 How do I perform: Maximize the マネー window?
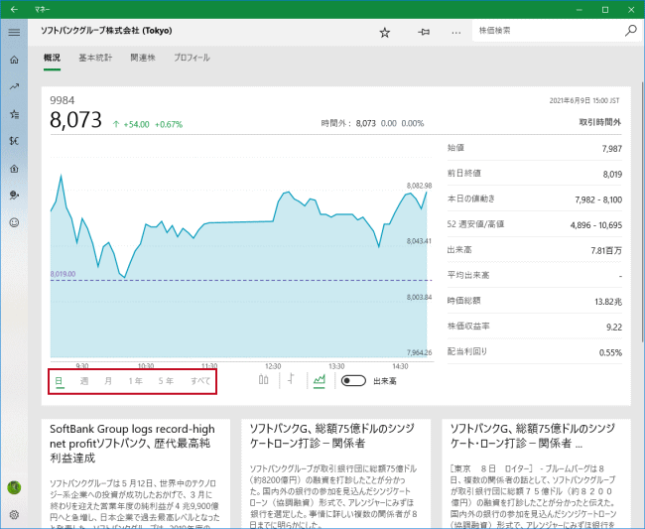click(x=605, y=10)
